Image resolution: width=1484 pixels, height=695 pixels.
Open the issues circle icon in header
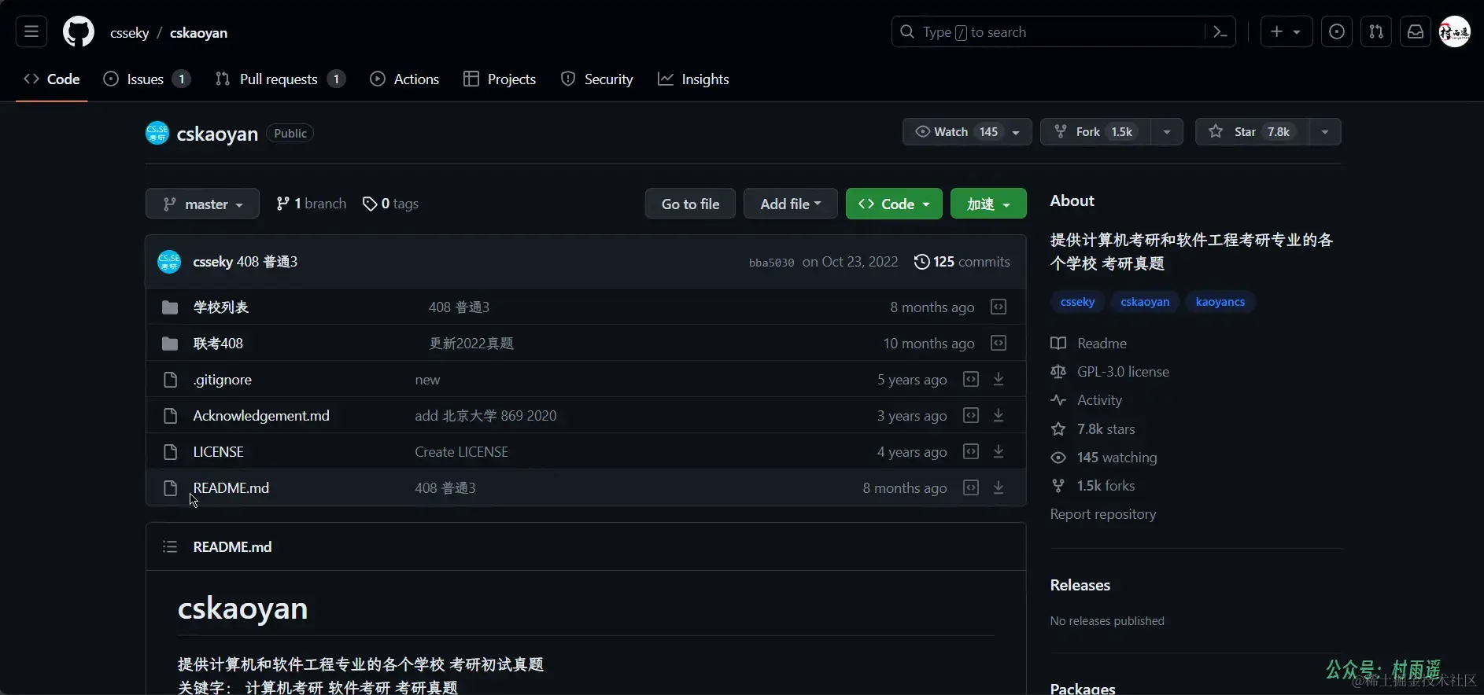(x=1336, y=32)
